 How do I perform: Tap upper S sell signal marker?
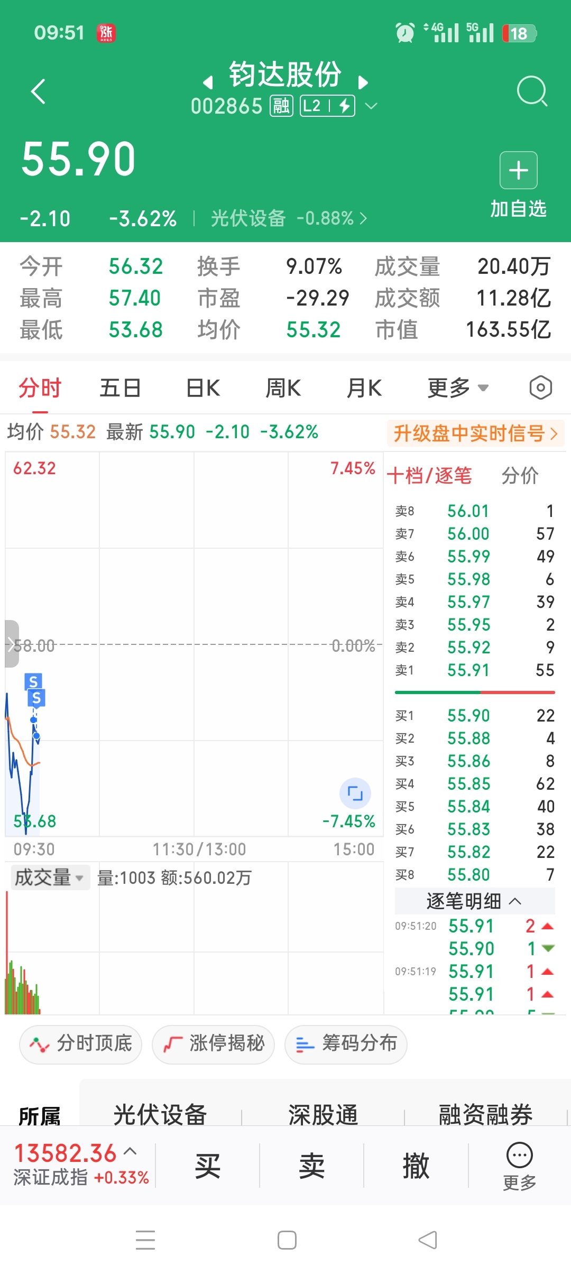(x=33, y=681)
